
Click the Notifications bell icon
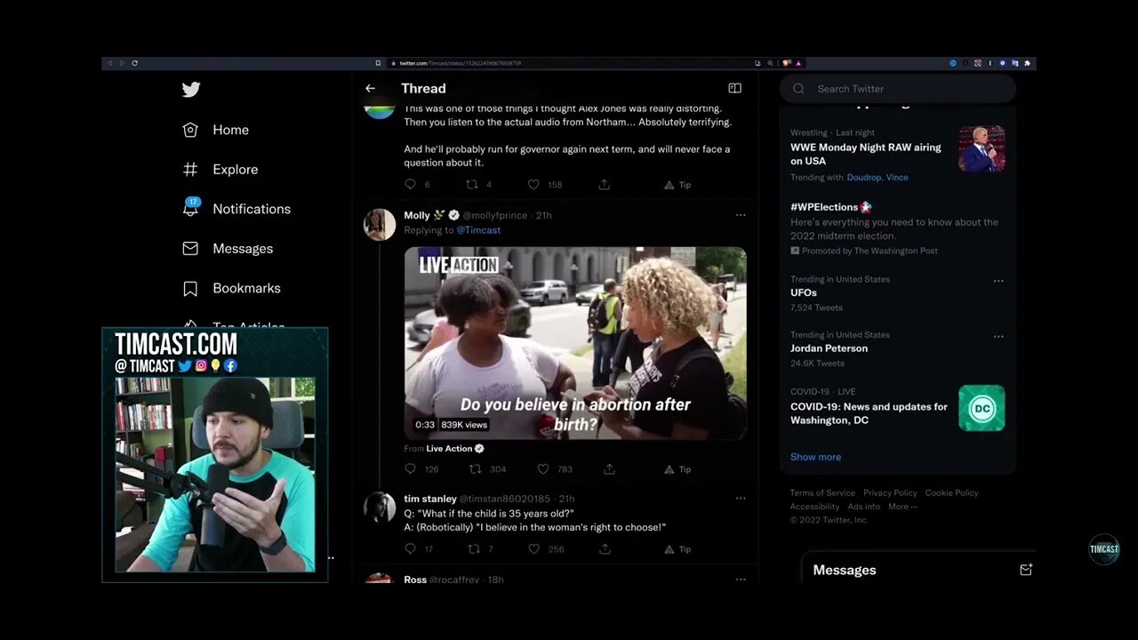click(x=190, y=209)
